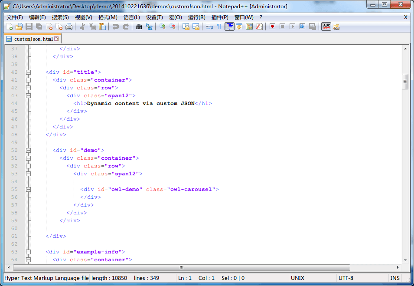
Task: Click the UTF-8 encoding indicator
Action: 345,278
